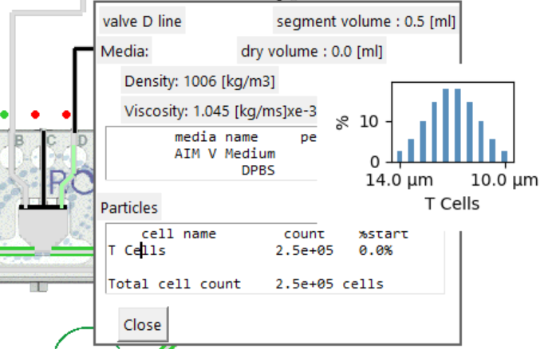Click valve B on the cartridge
The height and width of the screenshot is (349, 560).
(x=19, y=142)
